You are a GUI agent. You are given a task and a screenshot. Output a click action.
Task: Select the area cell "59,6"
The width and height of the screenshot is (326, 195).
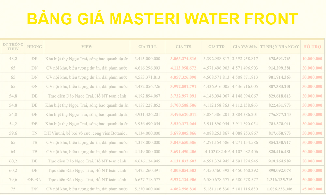coord(13,133)
